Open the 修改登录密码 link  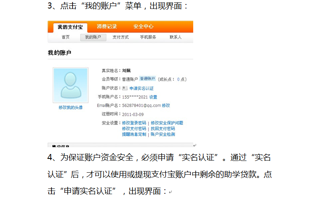coord(134,123)
